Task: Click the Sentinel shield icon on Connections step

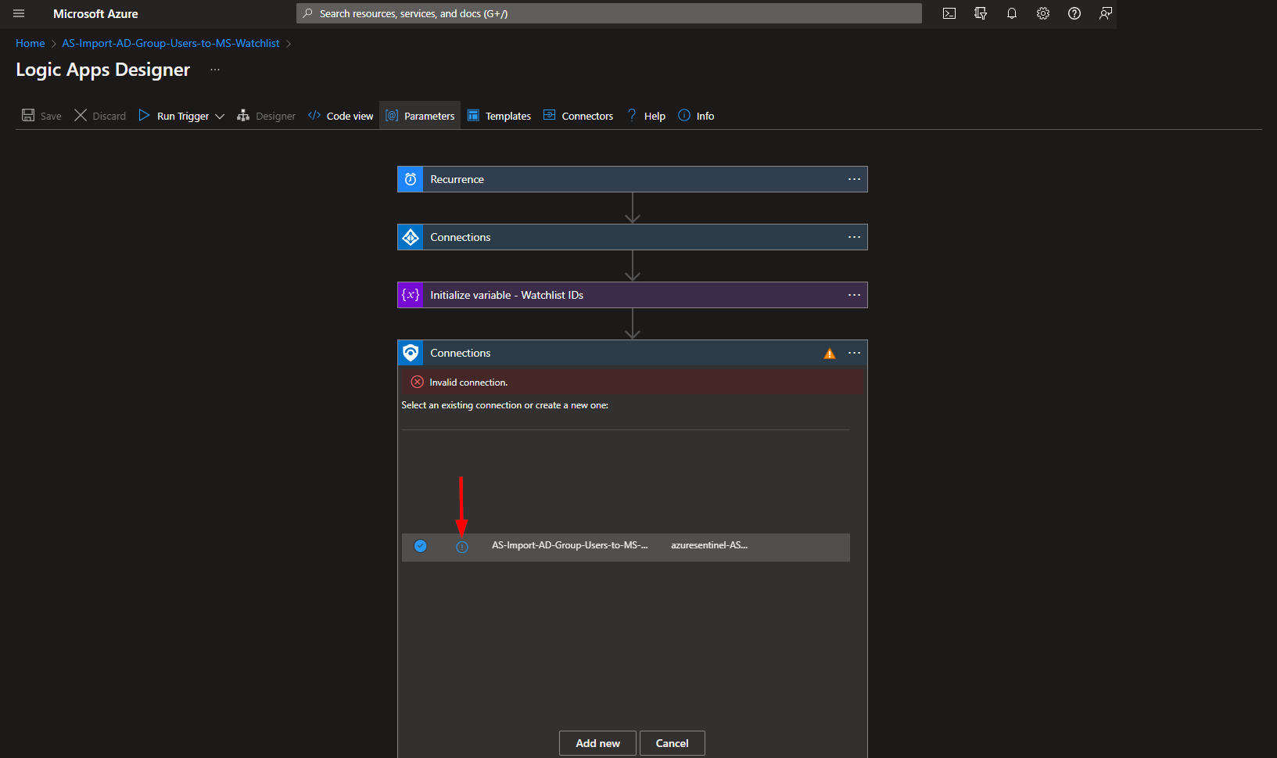Action: point(411,353)
